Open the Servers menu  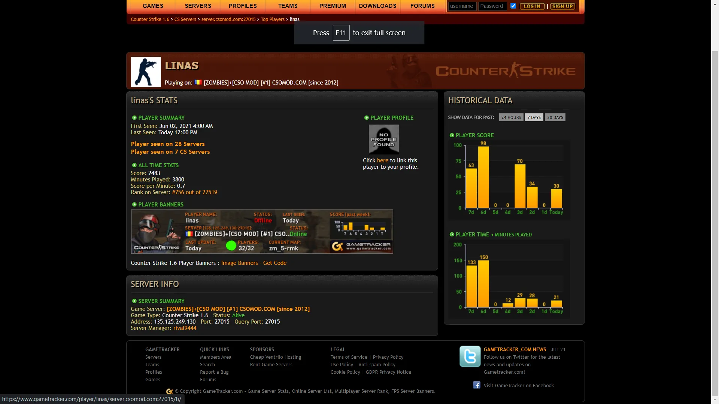198,6
